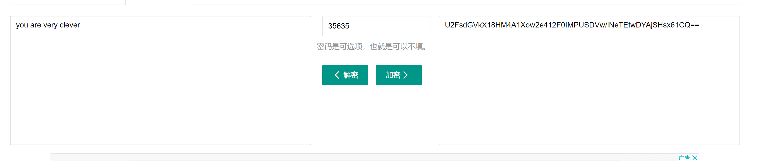Click the word 'clever' in plaintext
This screenshot has height=161, width=757.
(x=70, y=25)
